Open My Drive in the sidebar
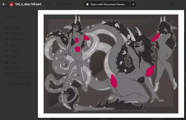 pos(16,28)
